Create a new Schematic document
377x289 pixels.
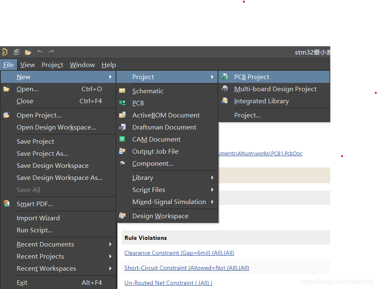click(x=148, y=91)
